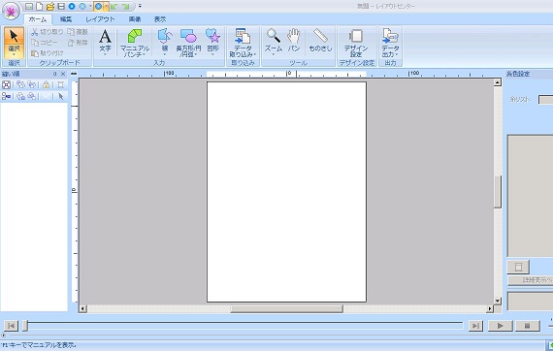Open デザイン設定 design settings

coord(356,43)
